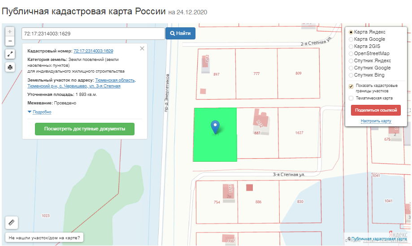This screenshot has height=246, width=412.
Task: Click parcel number 830 on map
Action: pyautogui.click(x=300, y=202)
